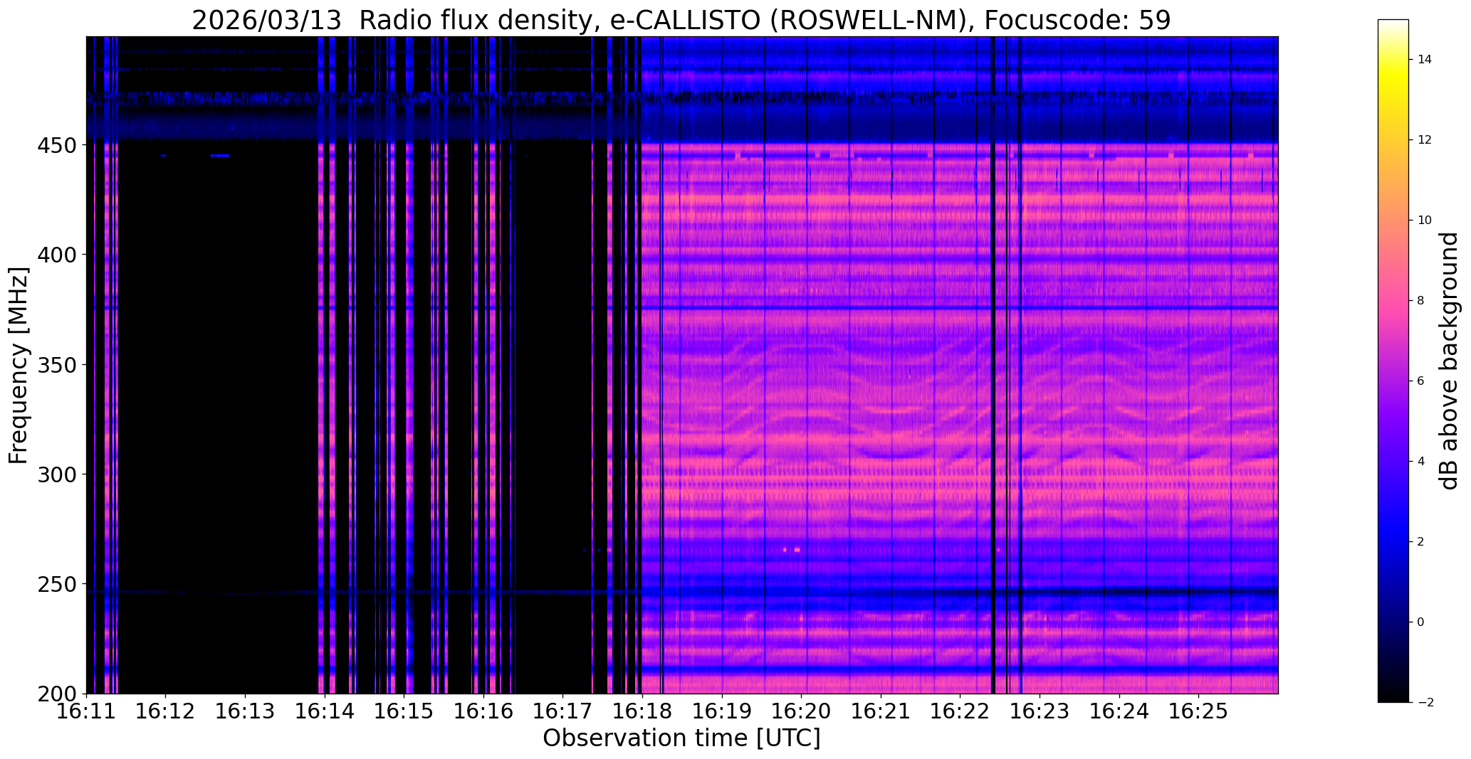Click the colorbar tick label 6
Image resolution: width=1471 pixels, height=759 pixels.
[1420, 381]
